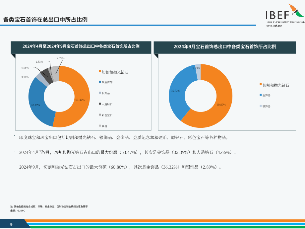
Task: Click the dark 人造钻石 legend swatch
Action: tap(100, 104)
